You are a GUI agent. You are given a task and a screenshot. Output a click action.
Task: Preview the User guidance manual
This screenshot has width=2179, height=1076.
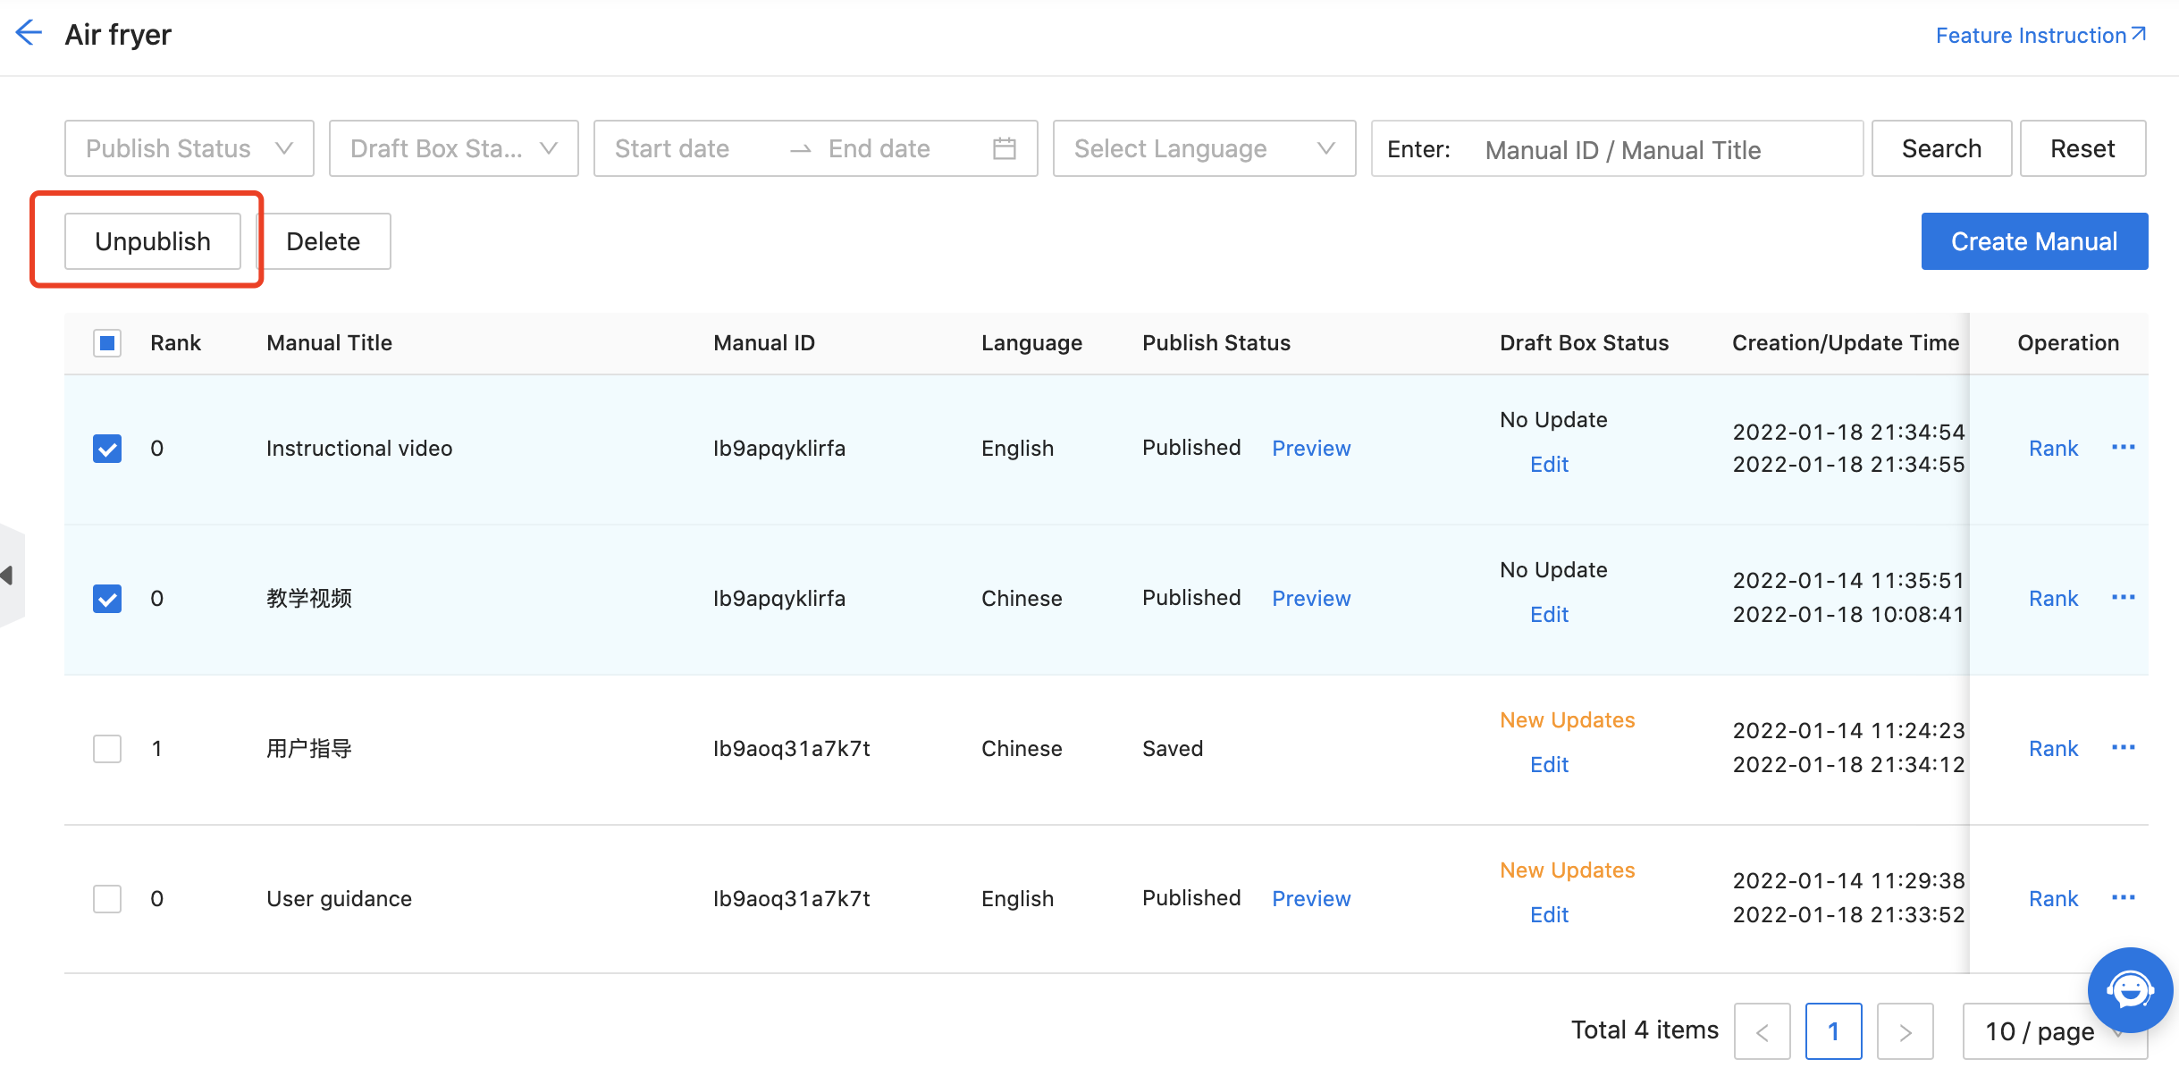click(x=1311, y=898)
